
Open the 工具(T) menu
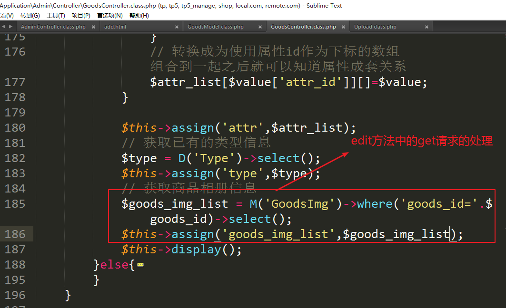tap(56, 15)
